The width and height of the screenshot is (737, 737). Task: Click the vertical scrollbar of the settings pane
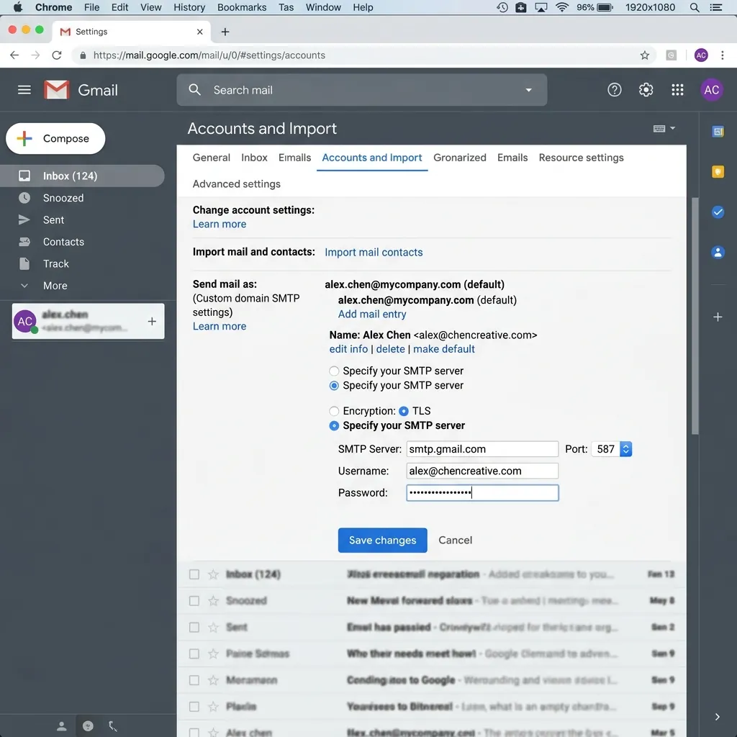pyautogui.click(x=695, y=316)
